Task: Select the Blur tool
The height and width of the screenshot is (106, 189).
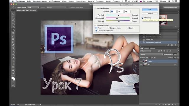Action: [13, 51]
